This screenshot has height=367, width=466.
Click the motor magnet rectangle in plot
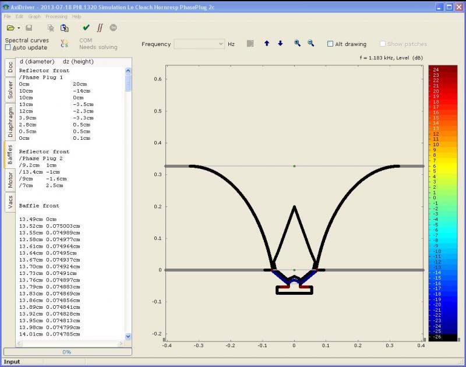[294, 290]
